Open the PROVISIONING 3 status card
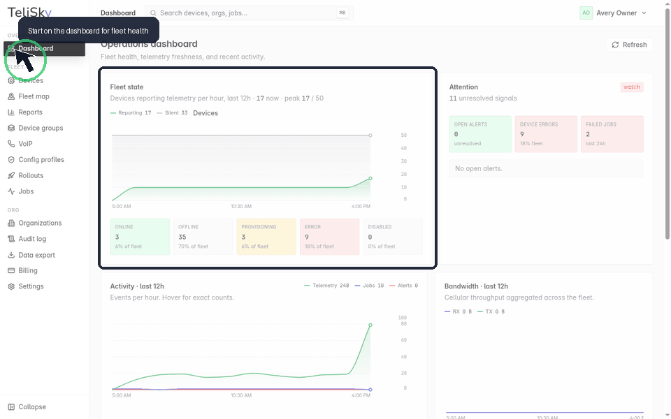 click(266, 237)
